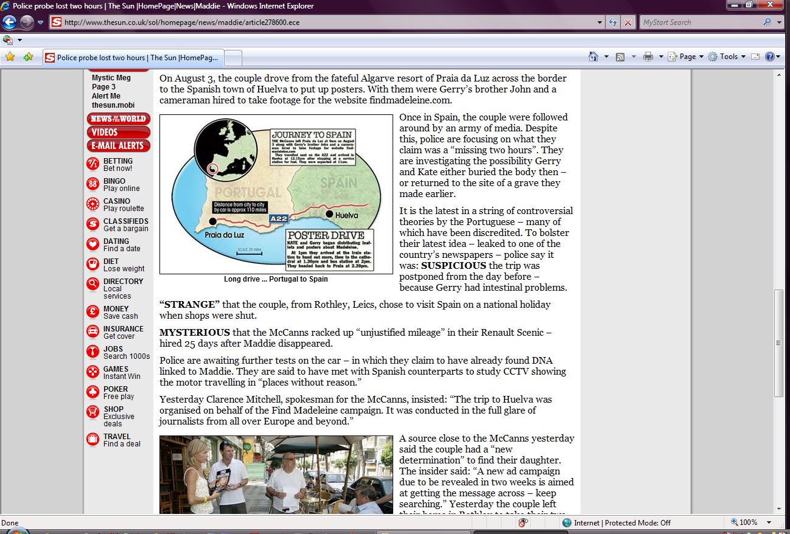
Task: Open the Favorites Center star icon
Action: pyautogui.click(x=10, y=57)
